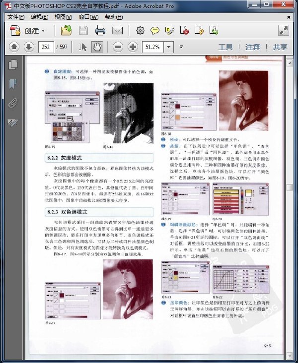This screenshot has height=363, width=298.
Task: Click the scroll up arrow
Action: point(290,63)
